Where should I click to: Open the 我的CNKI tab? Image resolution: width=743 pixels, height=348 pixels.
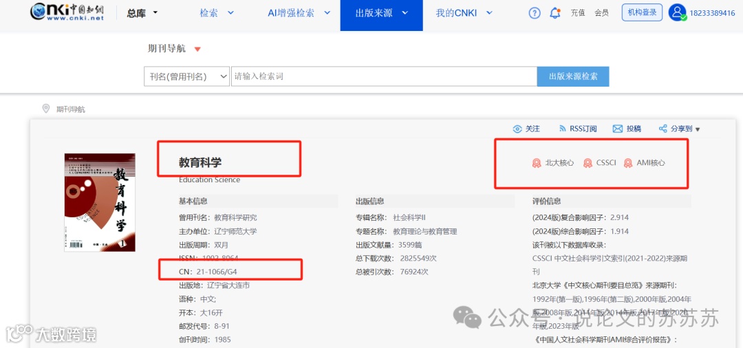(x=456, y=13)
